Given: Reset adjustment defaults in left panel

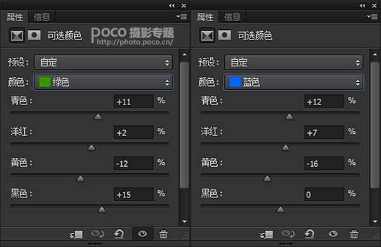Looking at the screenshot, I should coord(119,234).
